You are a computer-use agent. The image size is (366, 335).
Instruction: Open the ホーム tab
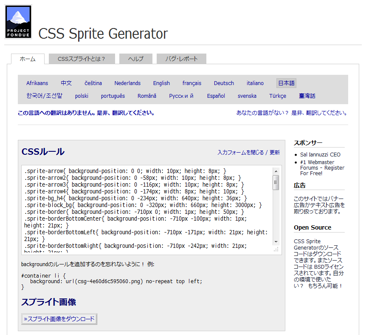pyautogui.click(x=28, y=59)
